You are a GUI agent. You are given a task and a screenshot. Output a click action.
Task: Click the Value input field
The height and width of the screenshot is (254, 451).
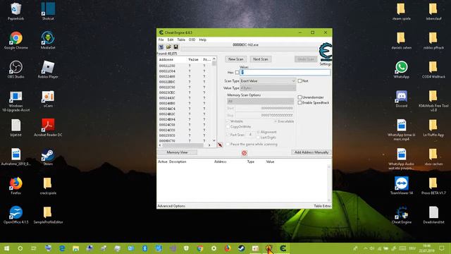pyautogui.click(x=285, y=73)
